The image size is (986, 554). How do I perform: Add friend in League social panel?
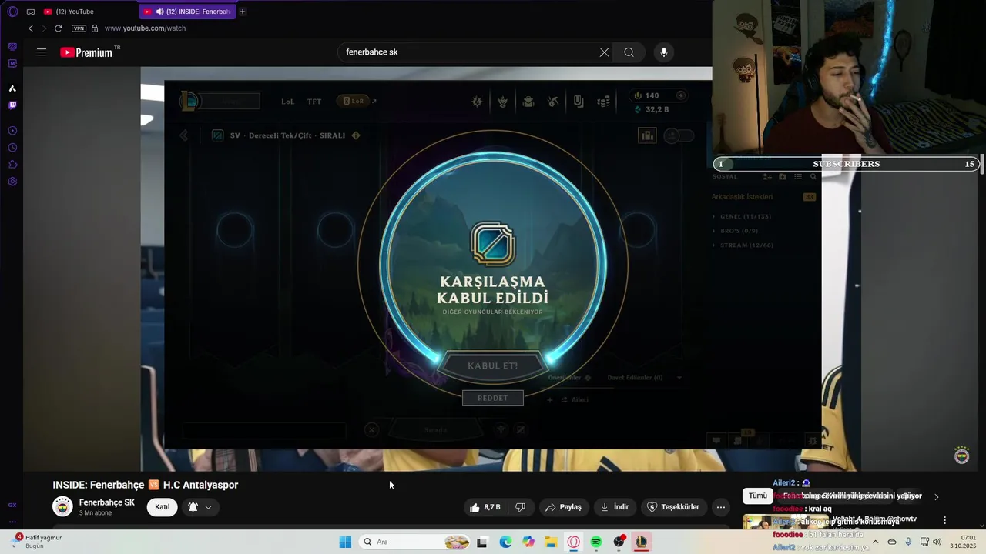pos(767,177)
